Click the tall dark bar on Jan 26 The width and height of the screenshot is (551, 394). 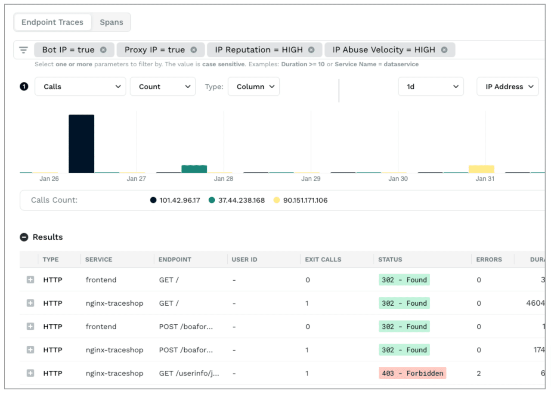pyautogui.click(x=81, y=143)
